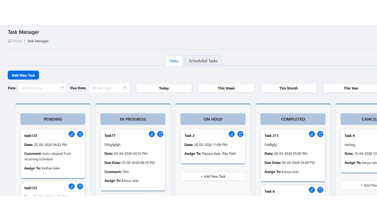377x220 pixels.
Task: Click the IN PROGRESS column header
Action: (133, 119)
